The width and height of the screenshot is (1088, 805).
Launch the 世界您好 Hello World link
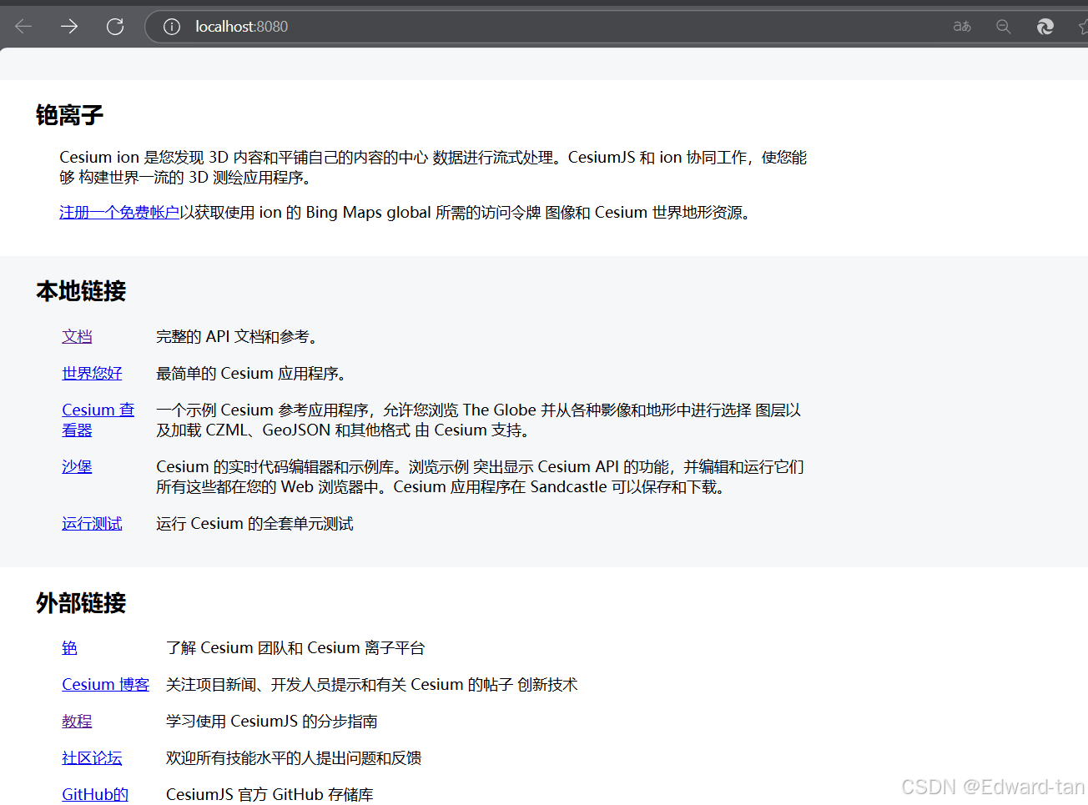coord(92,373)
